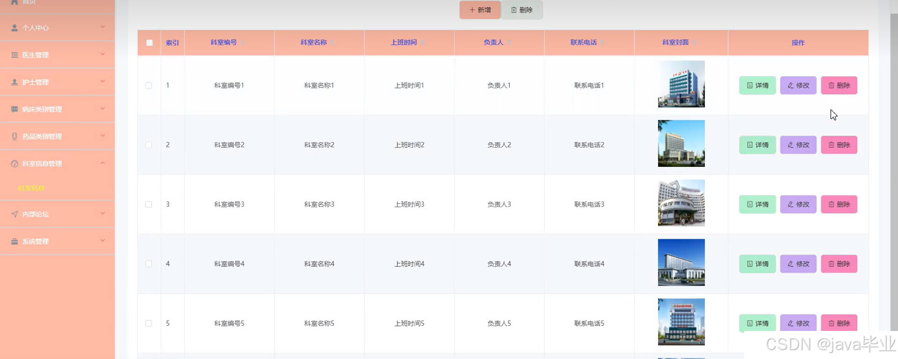Expand the 内部论坛 menu chevron
This screenshot has height=359, width=898.
pos(102,213)
